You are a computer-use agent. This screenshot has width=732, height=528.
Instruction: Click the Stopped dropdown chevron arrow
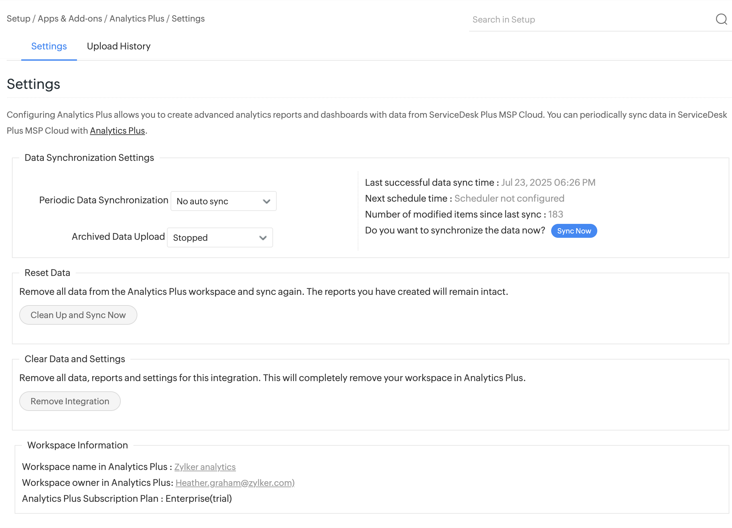263,238
